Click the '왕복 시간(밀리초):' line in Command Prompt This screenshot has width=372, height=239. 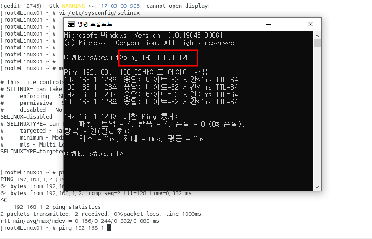coord(97,131)
